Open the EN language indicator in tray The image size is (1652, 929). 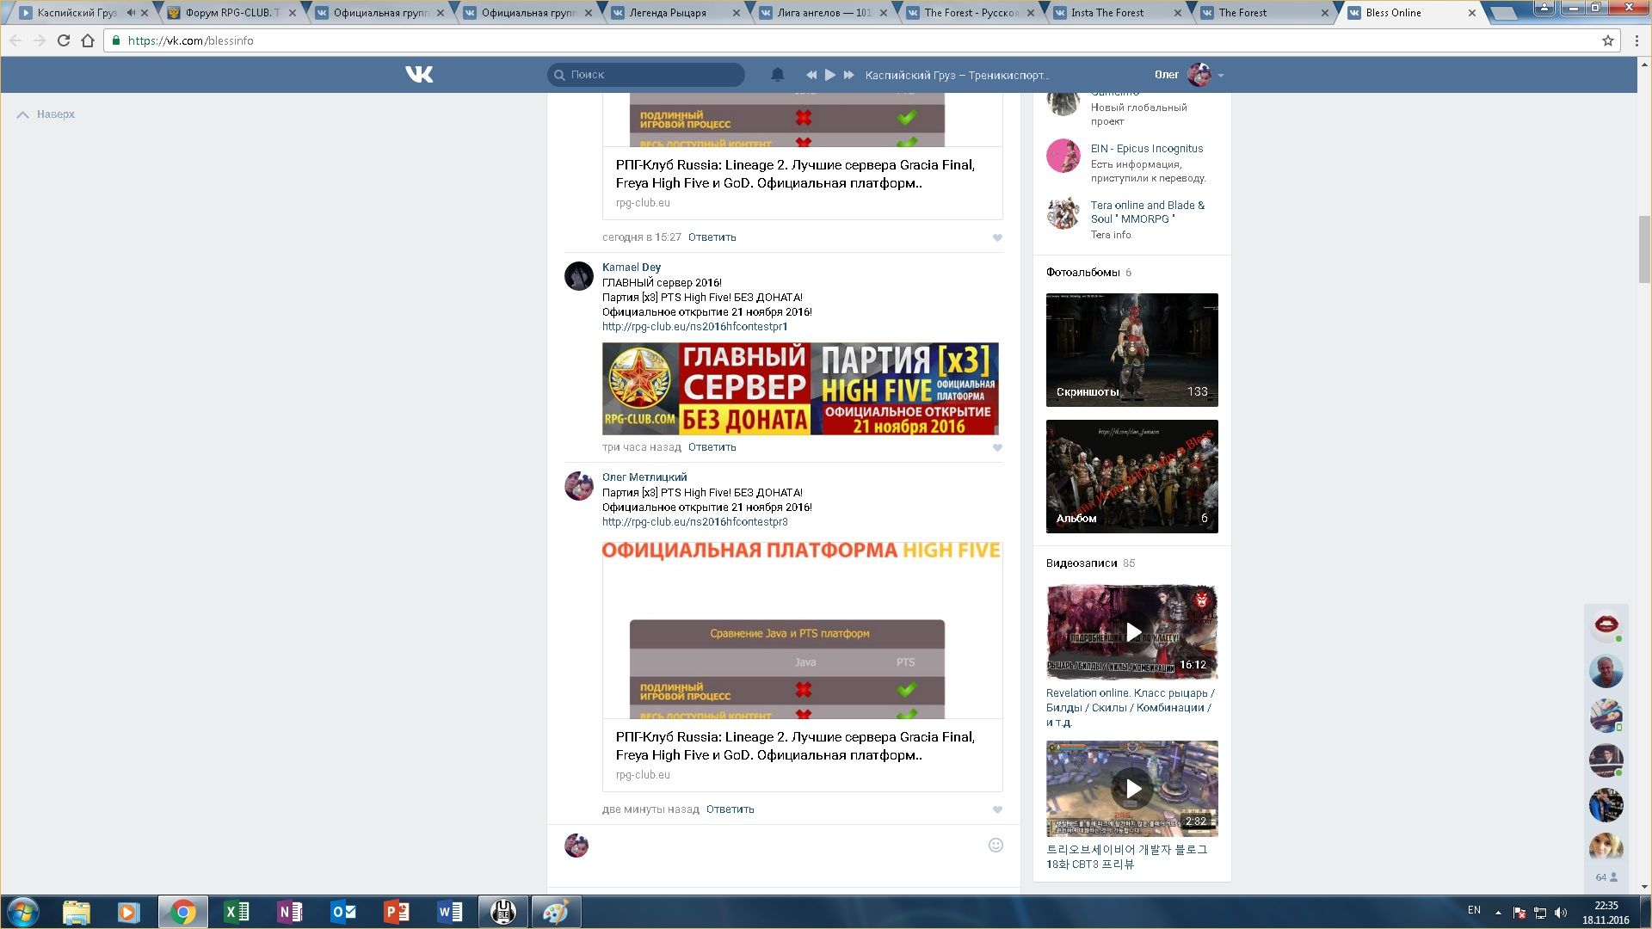coord(1474,910)
